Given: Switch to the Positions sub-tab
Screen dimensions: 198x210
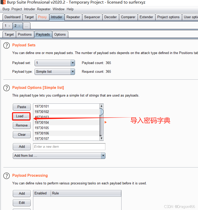Looking at the screenshot, I should click(x=25, y=34).
